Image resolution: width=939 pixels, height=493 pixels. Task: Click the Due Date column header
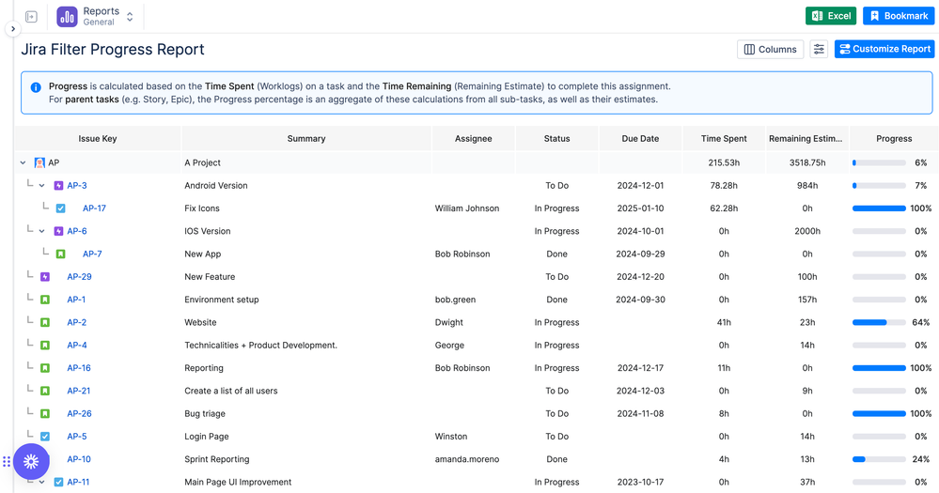[x=640, y=138]
